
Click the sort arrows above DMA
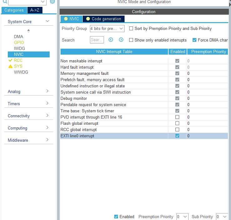(x=28, y=31)
